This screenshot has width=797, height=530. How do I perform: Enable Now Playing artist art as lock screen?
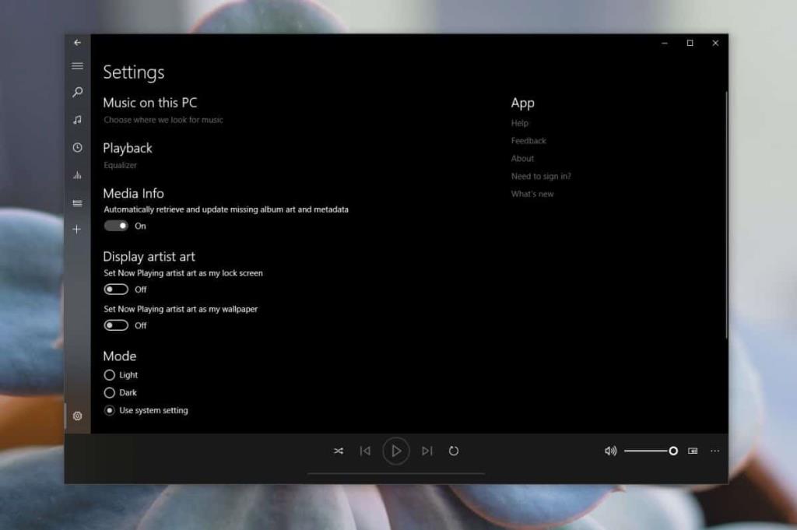tap(115, 289)
